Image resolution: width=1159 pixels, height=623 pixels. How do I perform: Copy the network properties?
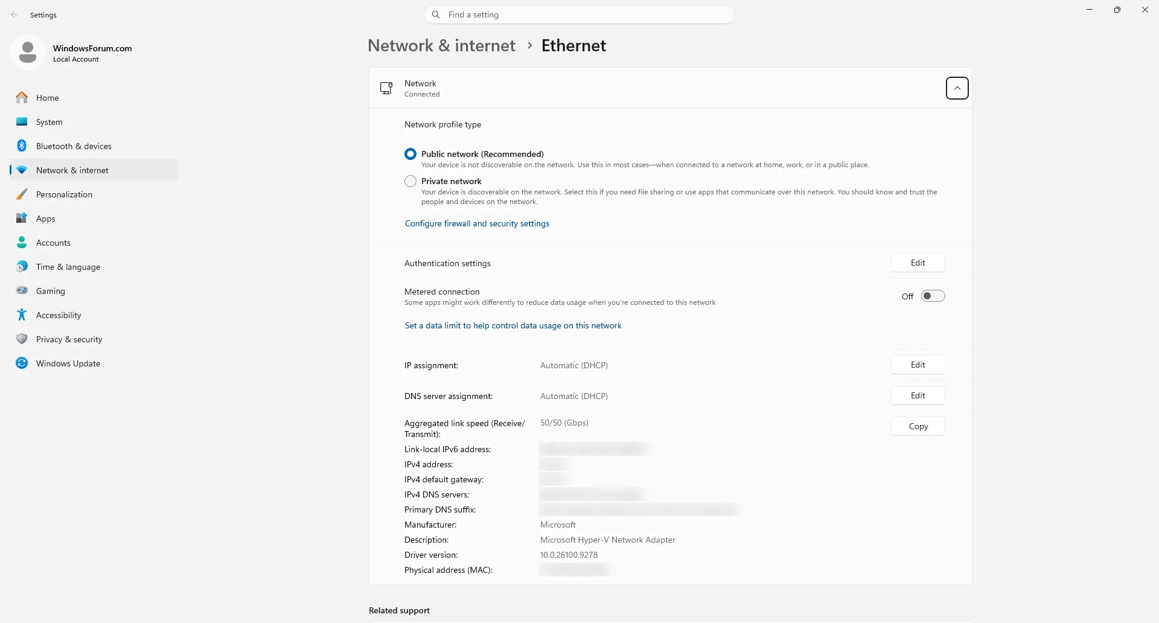[x=918, y=426]
